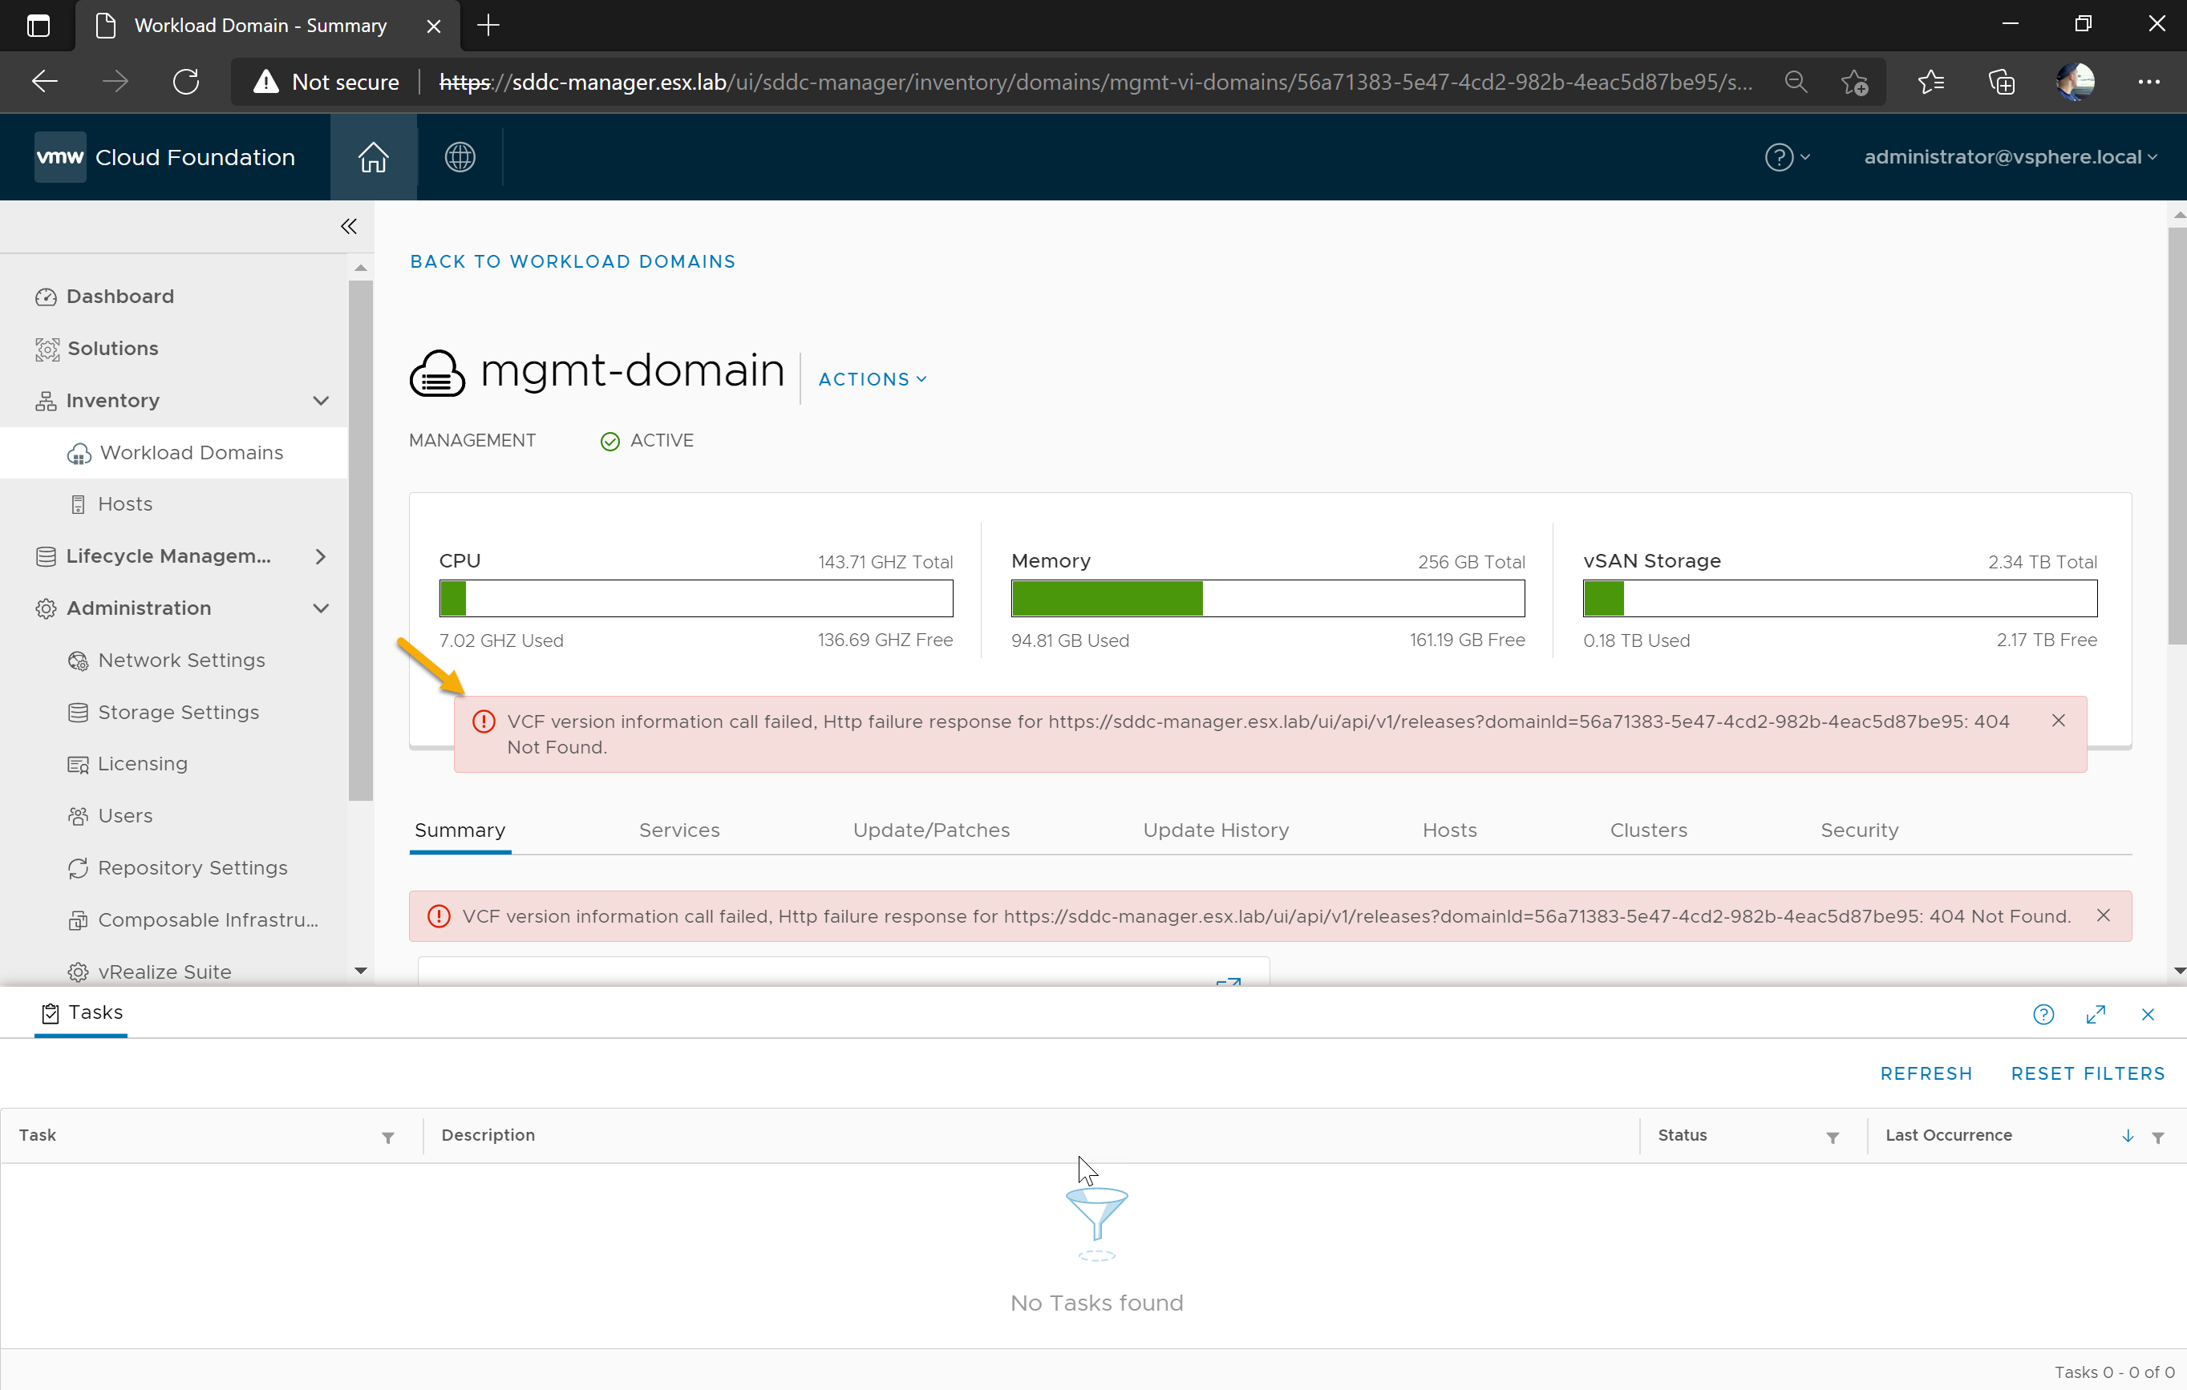2187x1390 pixels.
Task: Open browser settings and more menu
Action: (x=2149, y=82)
